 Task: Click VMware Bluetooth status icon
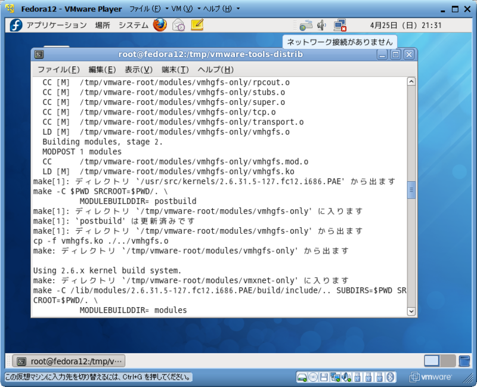click(391, 377)
